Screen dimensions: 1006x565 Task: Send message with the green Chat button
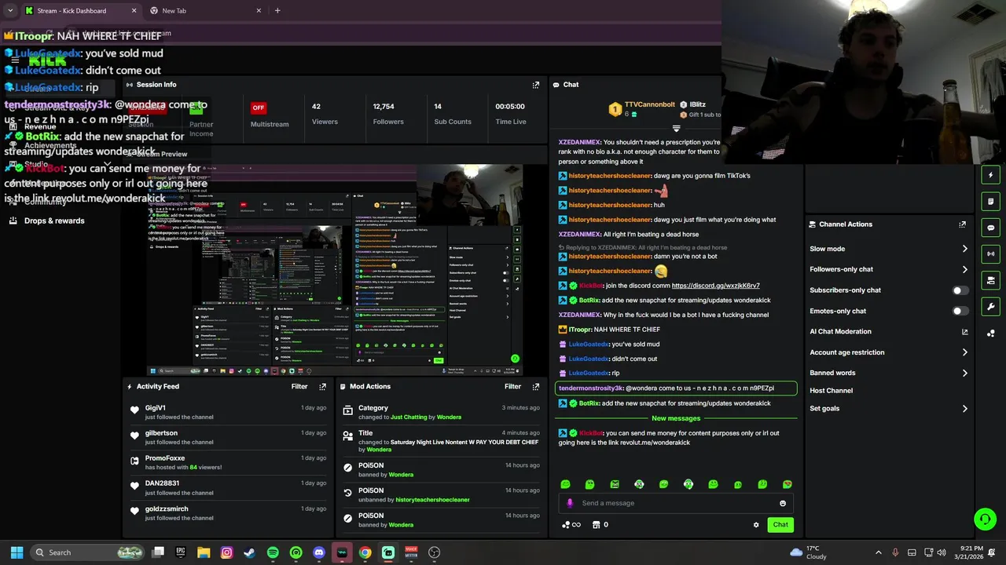pyautogui.click(x=780, y=525)
